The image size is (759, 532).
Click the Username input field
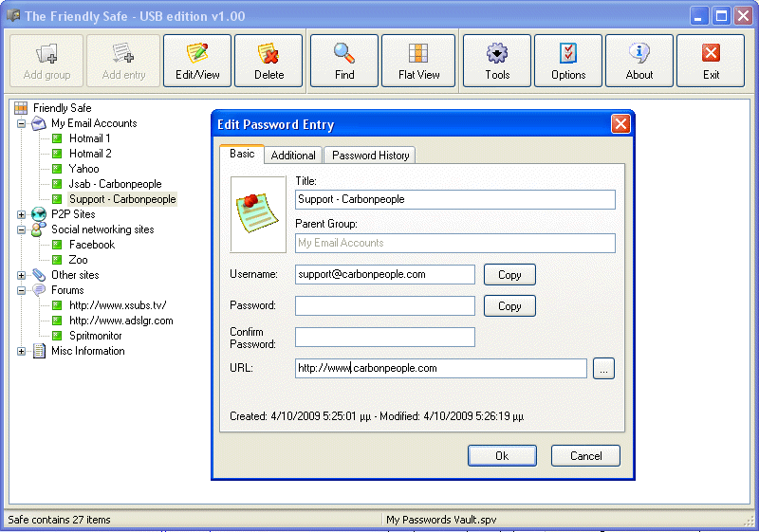coord(385,274)
